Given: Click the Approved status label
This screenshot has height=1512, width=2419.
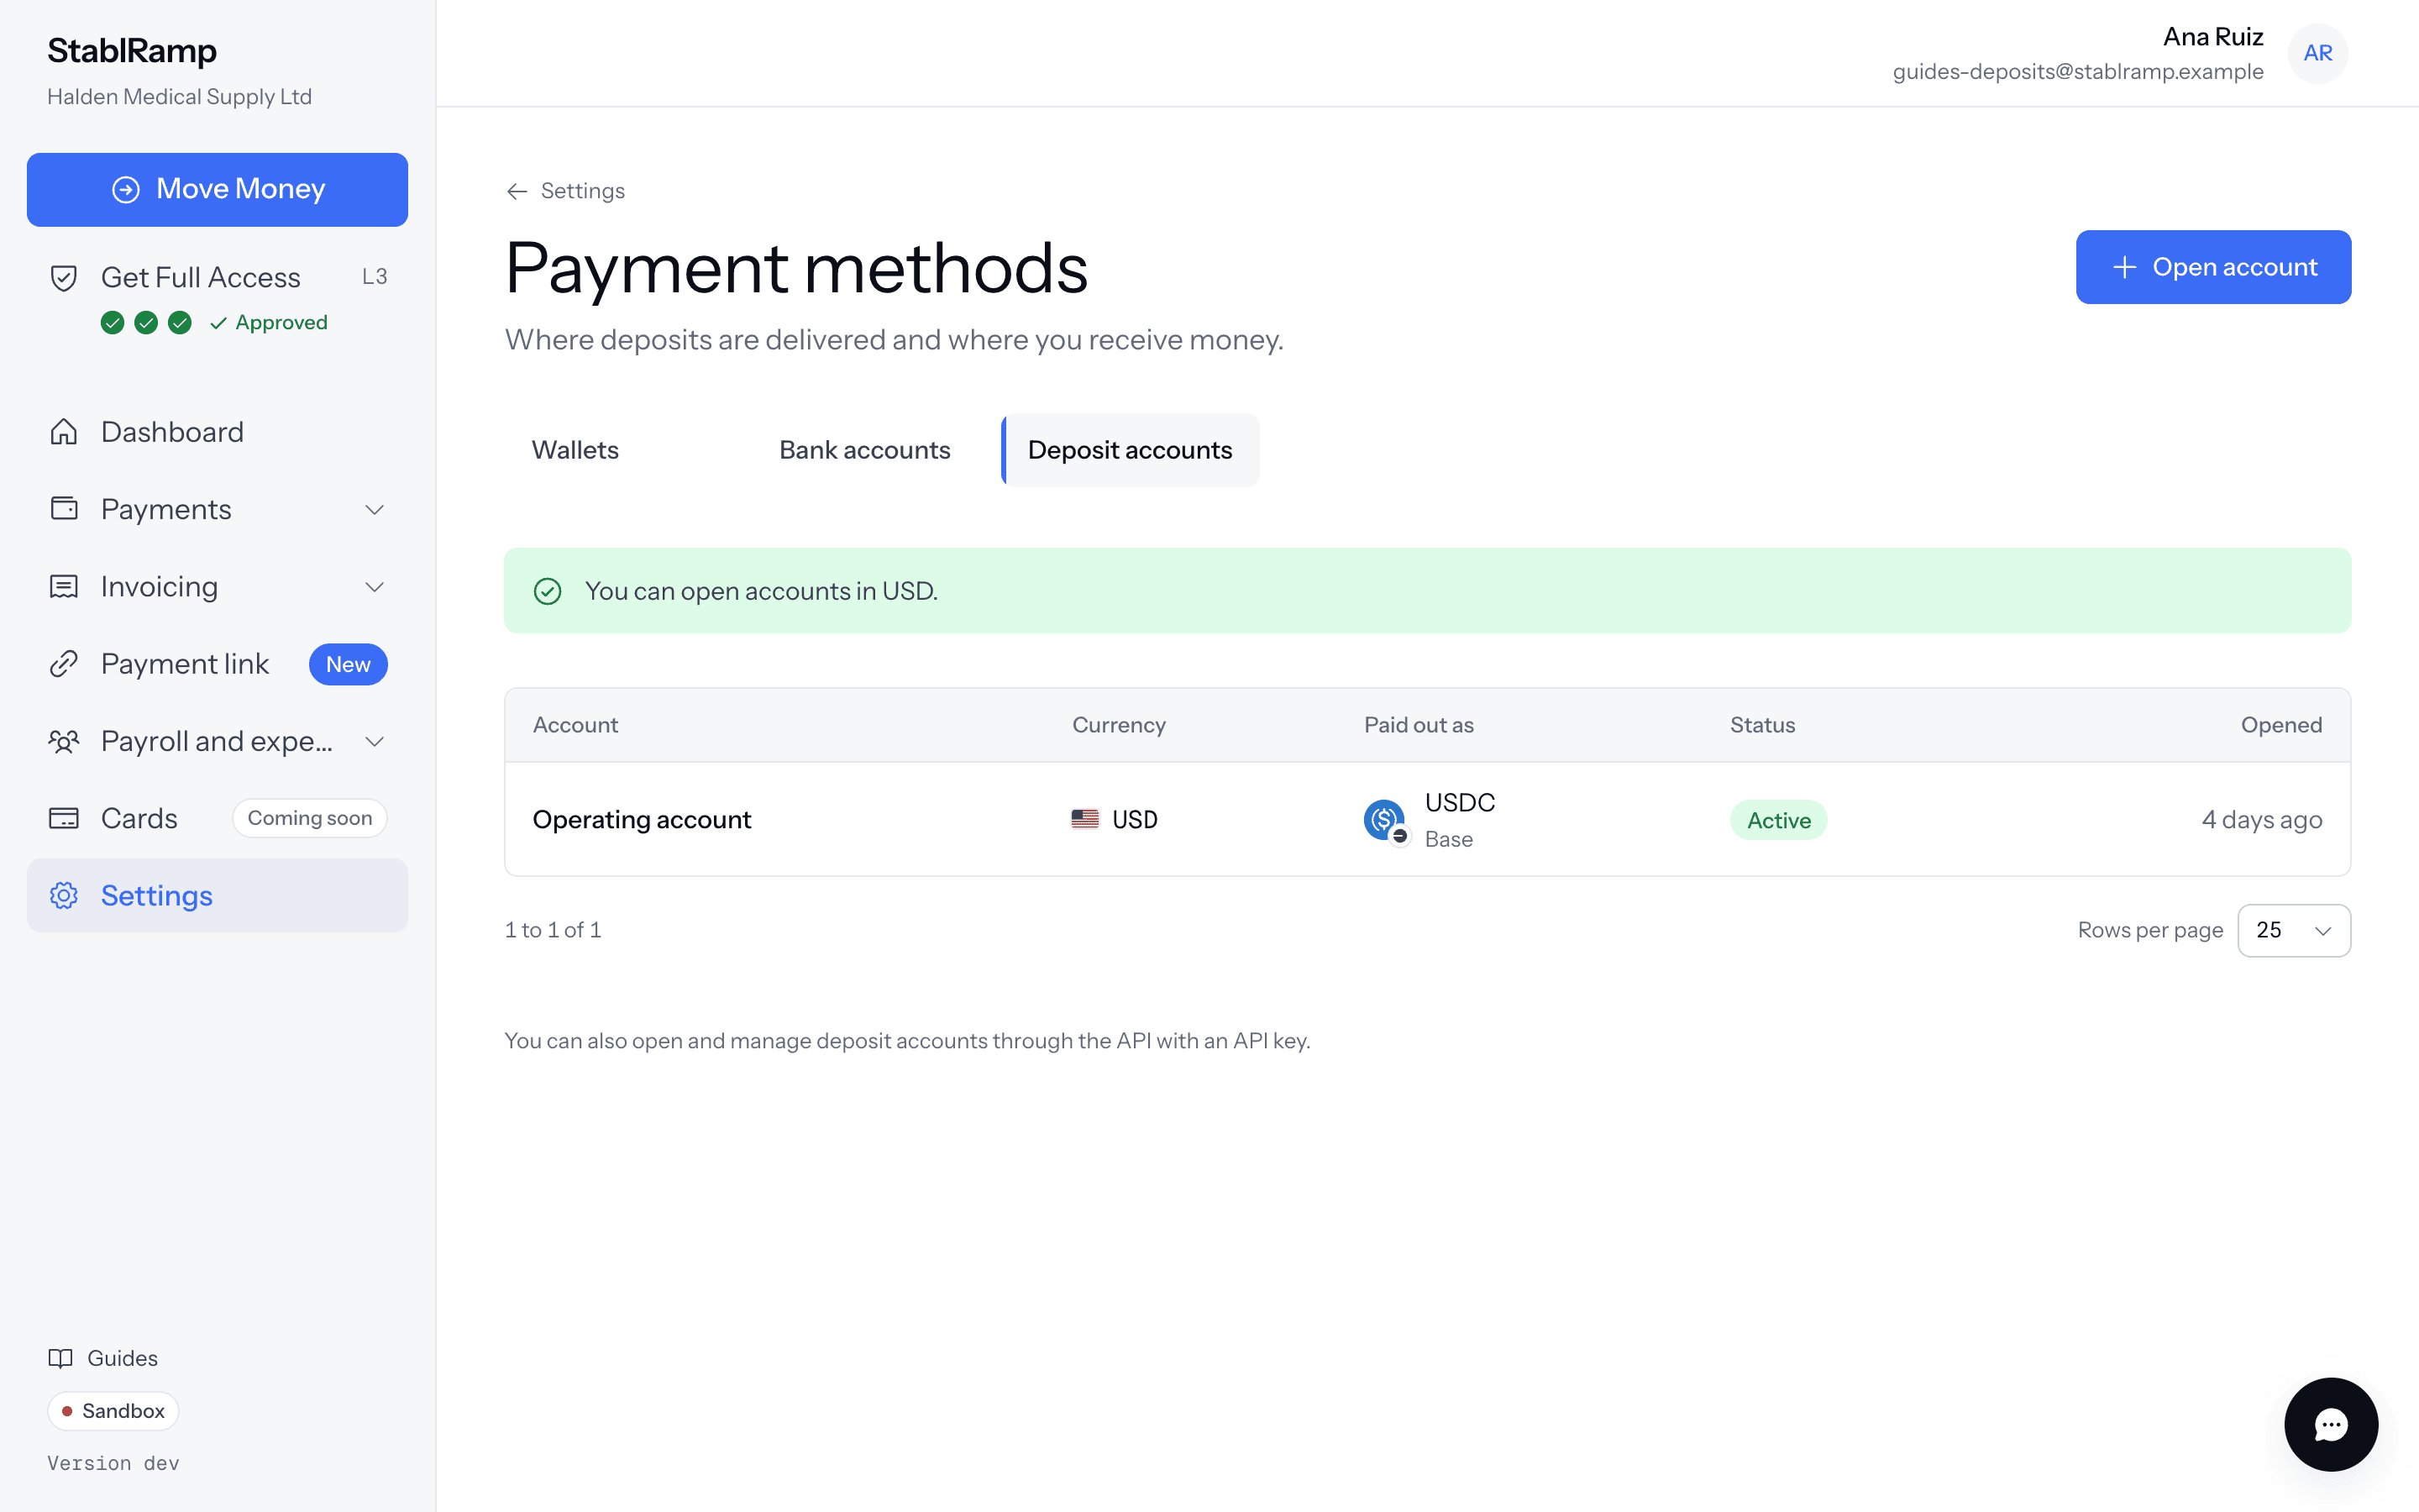Looking at the screenshot, I should click(x=270, y=323).
